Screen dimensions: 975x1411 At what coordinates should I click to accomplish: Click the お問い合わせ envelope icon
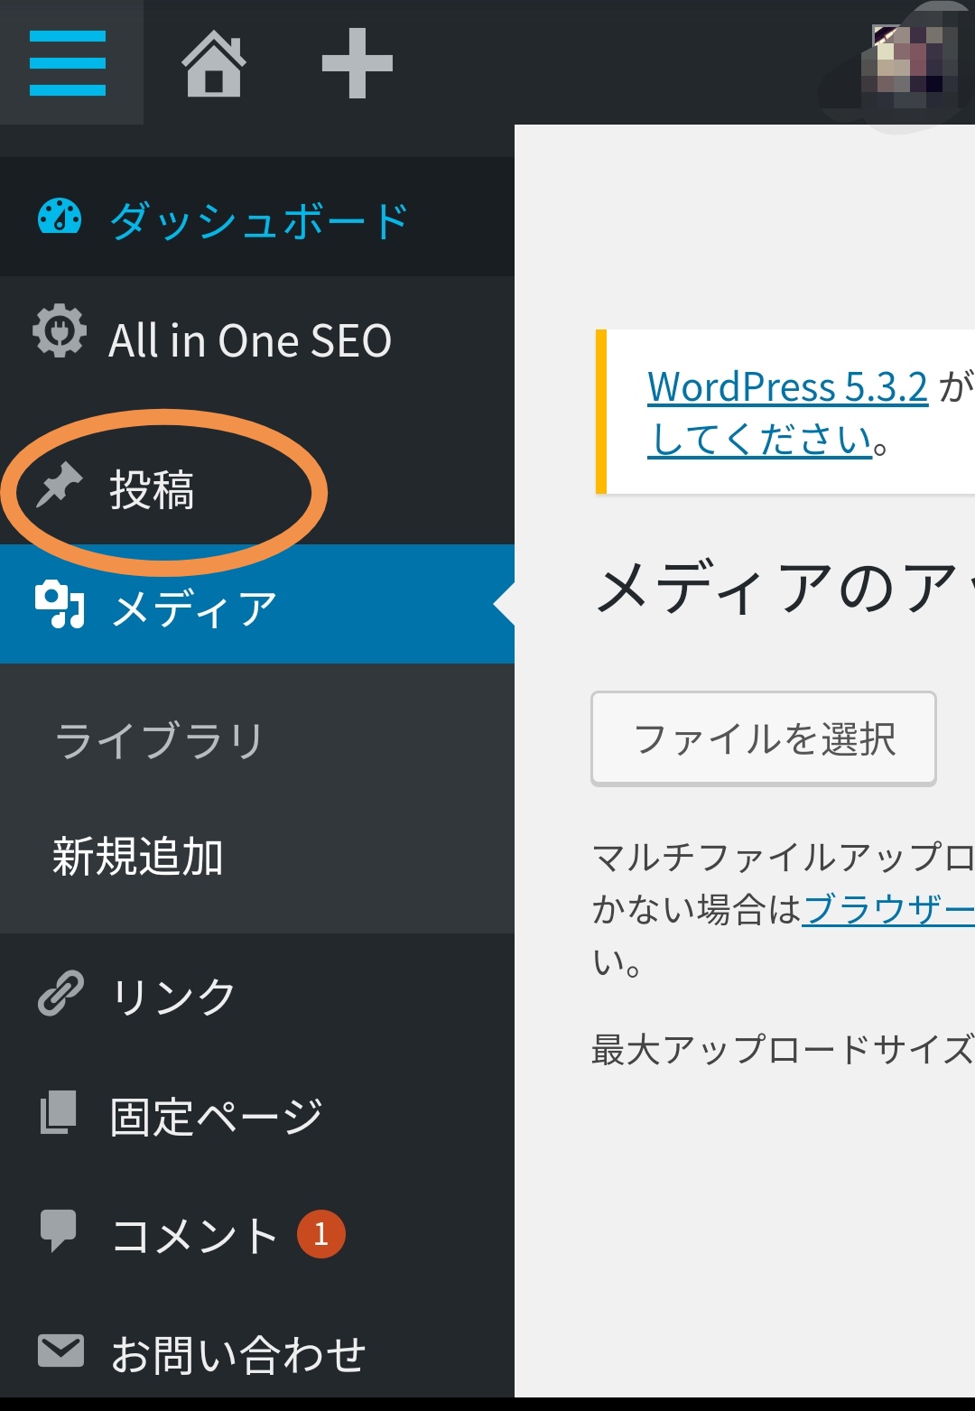(x=60, y=1351)
